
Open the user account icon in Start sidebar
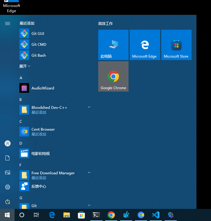pyautogui.click(x=8, y=143)
